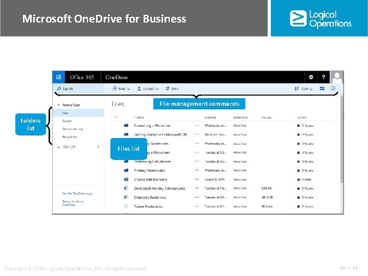Expand the Groups section

(59, 147)
